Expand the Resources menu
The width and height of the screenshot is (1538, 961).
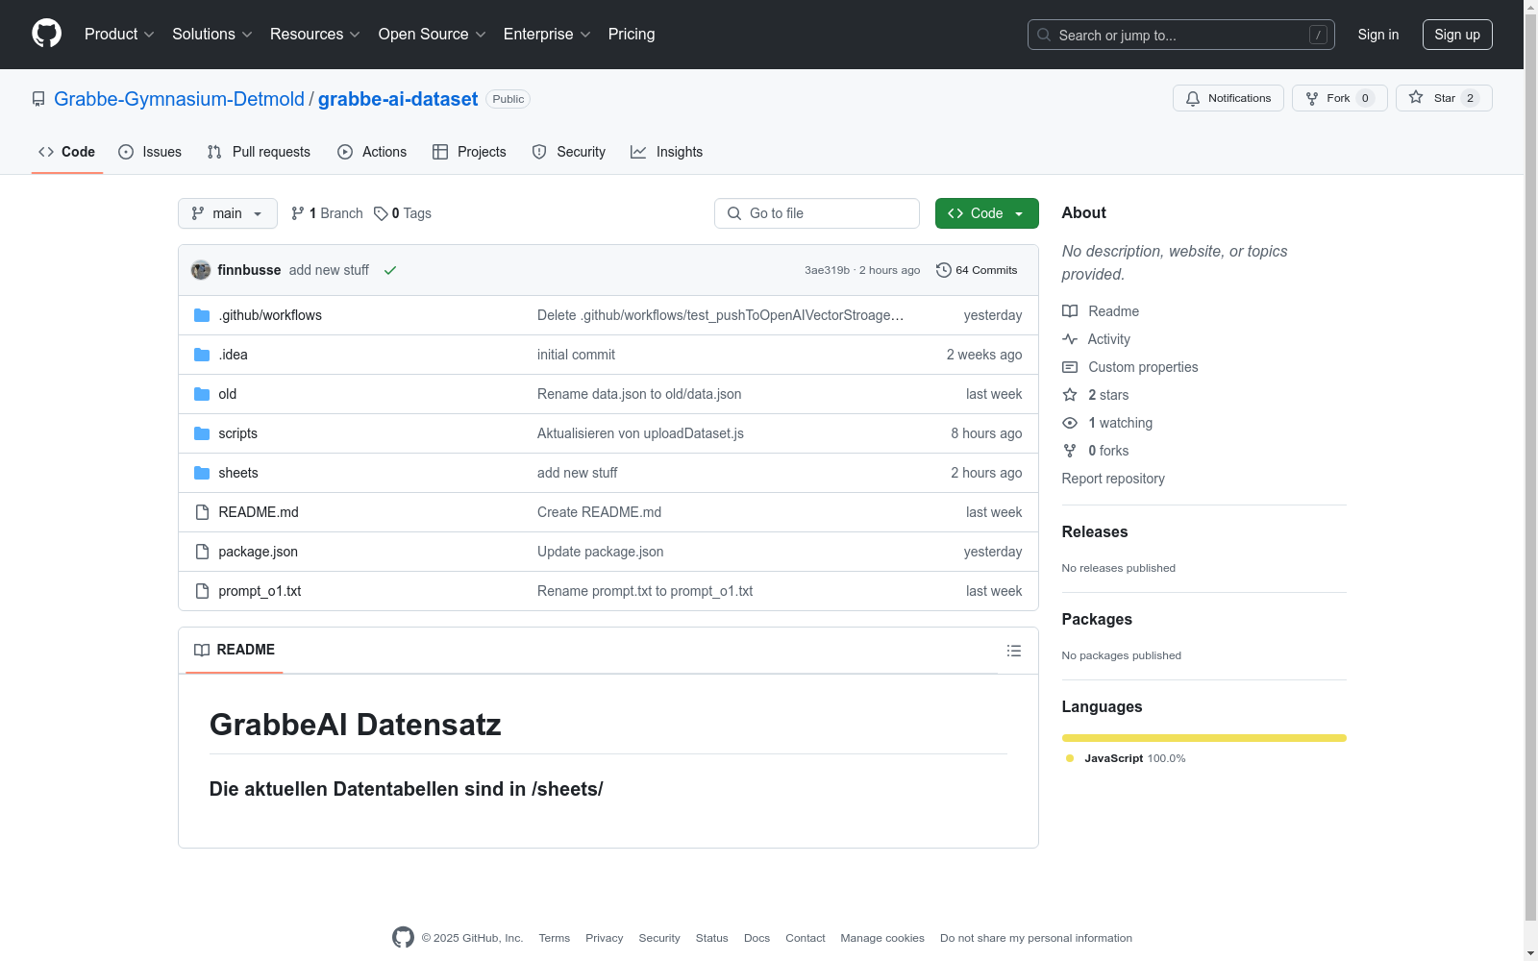click(x=315, y=35)
